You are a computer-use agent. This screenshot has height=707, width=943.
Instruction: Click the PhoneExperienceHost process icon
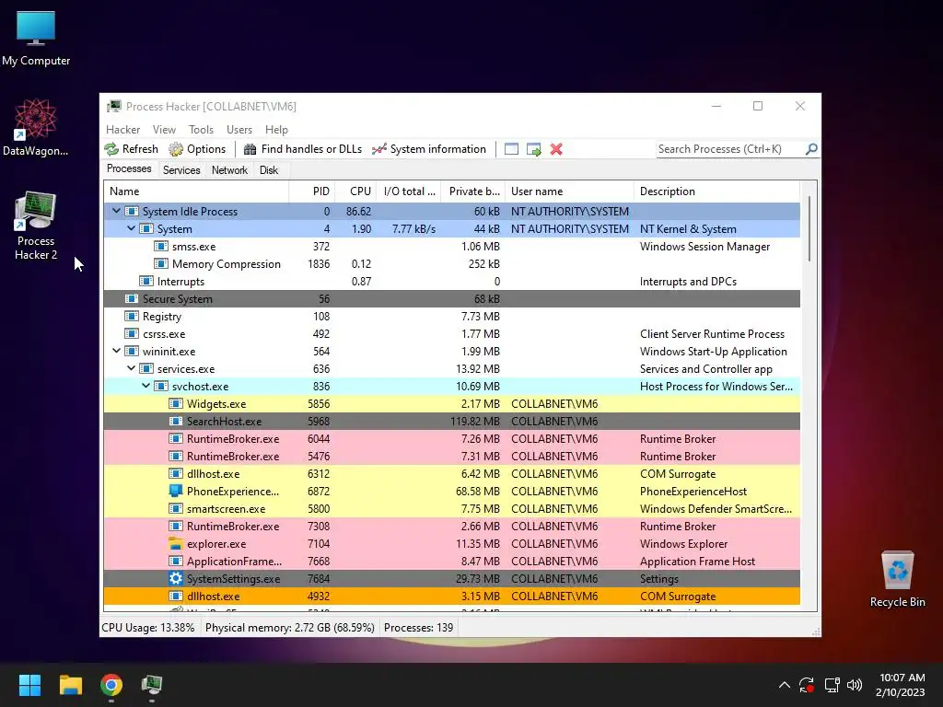click(x=176, y=492)
